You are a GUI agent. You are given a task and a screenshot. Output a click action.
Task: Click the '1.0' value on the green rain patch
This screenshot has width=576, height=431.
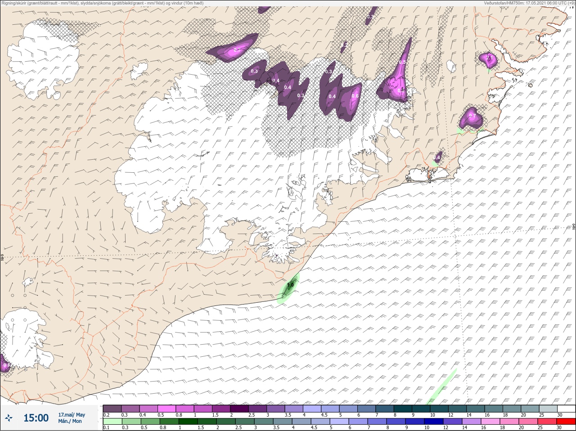point(290,285)
